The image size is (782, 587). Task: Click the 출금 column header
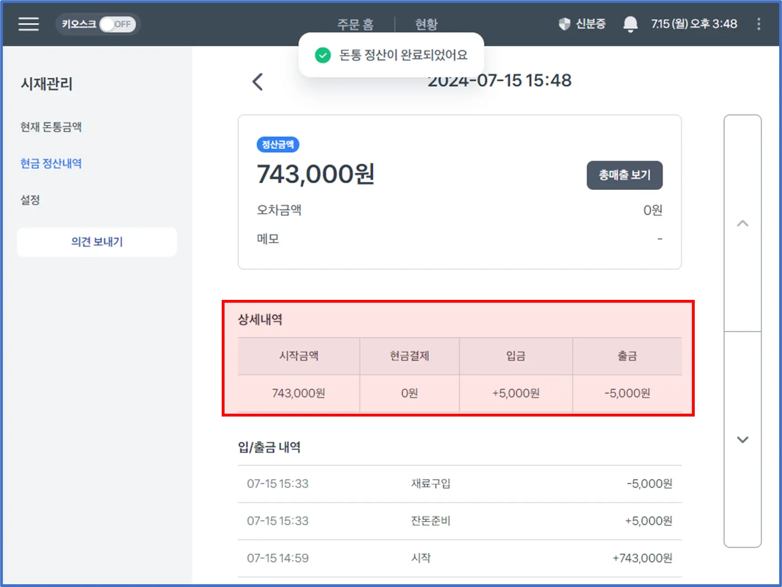coord(627,356)
